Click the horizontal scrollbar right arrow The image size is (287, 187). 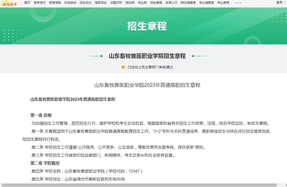(286, 185)
